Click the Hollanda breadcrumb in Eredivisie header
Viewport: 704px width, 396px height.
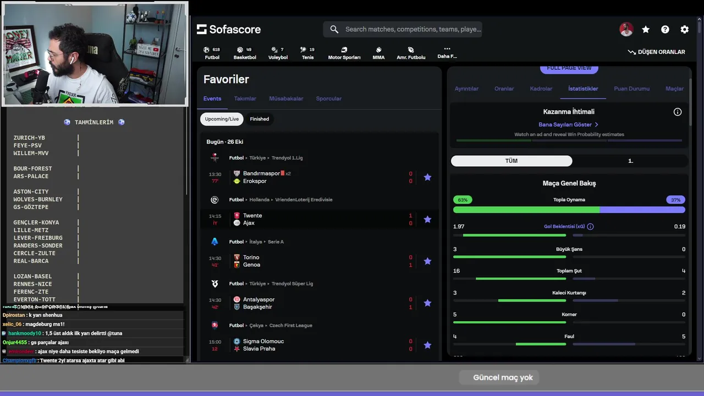click(260, 200)
